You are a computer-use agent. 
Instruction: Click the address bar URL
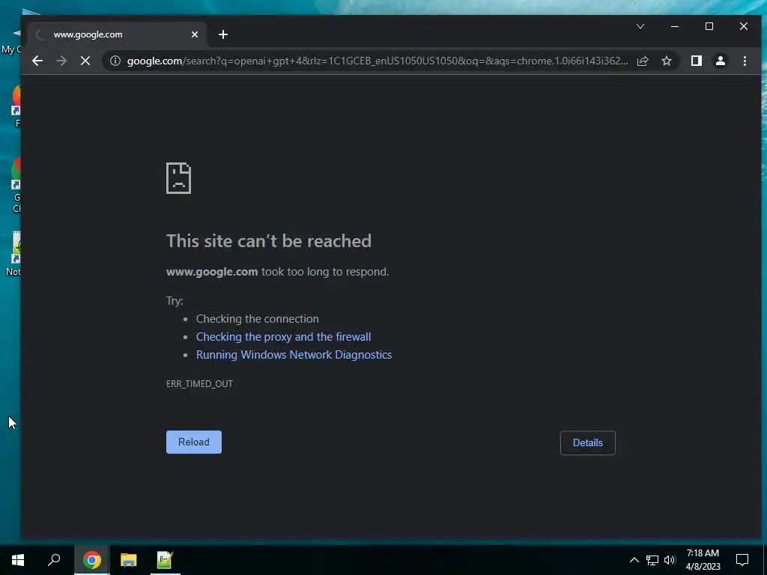click(x=377, y=61)
